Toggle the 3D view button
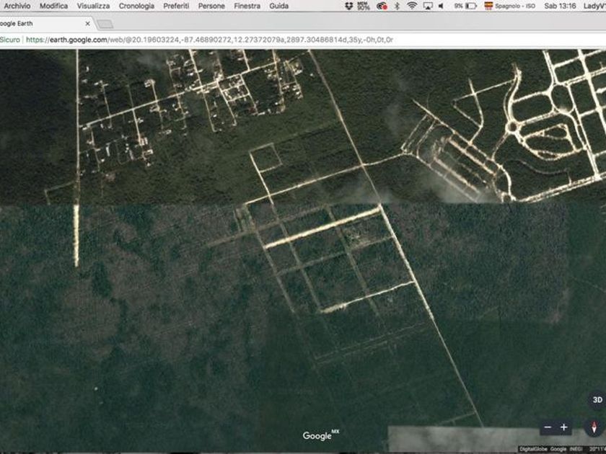Viewport: 606px width, 454px height. click(597, 400)
